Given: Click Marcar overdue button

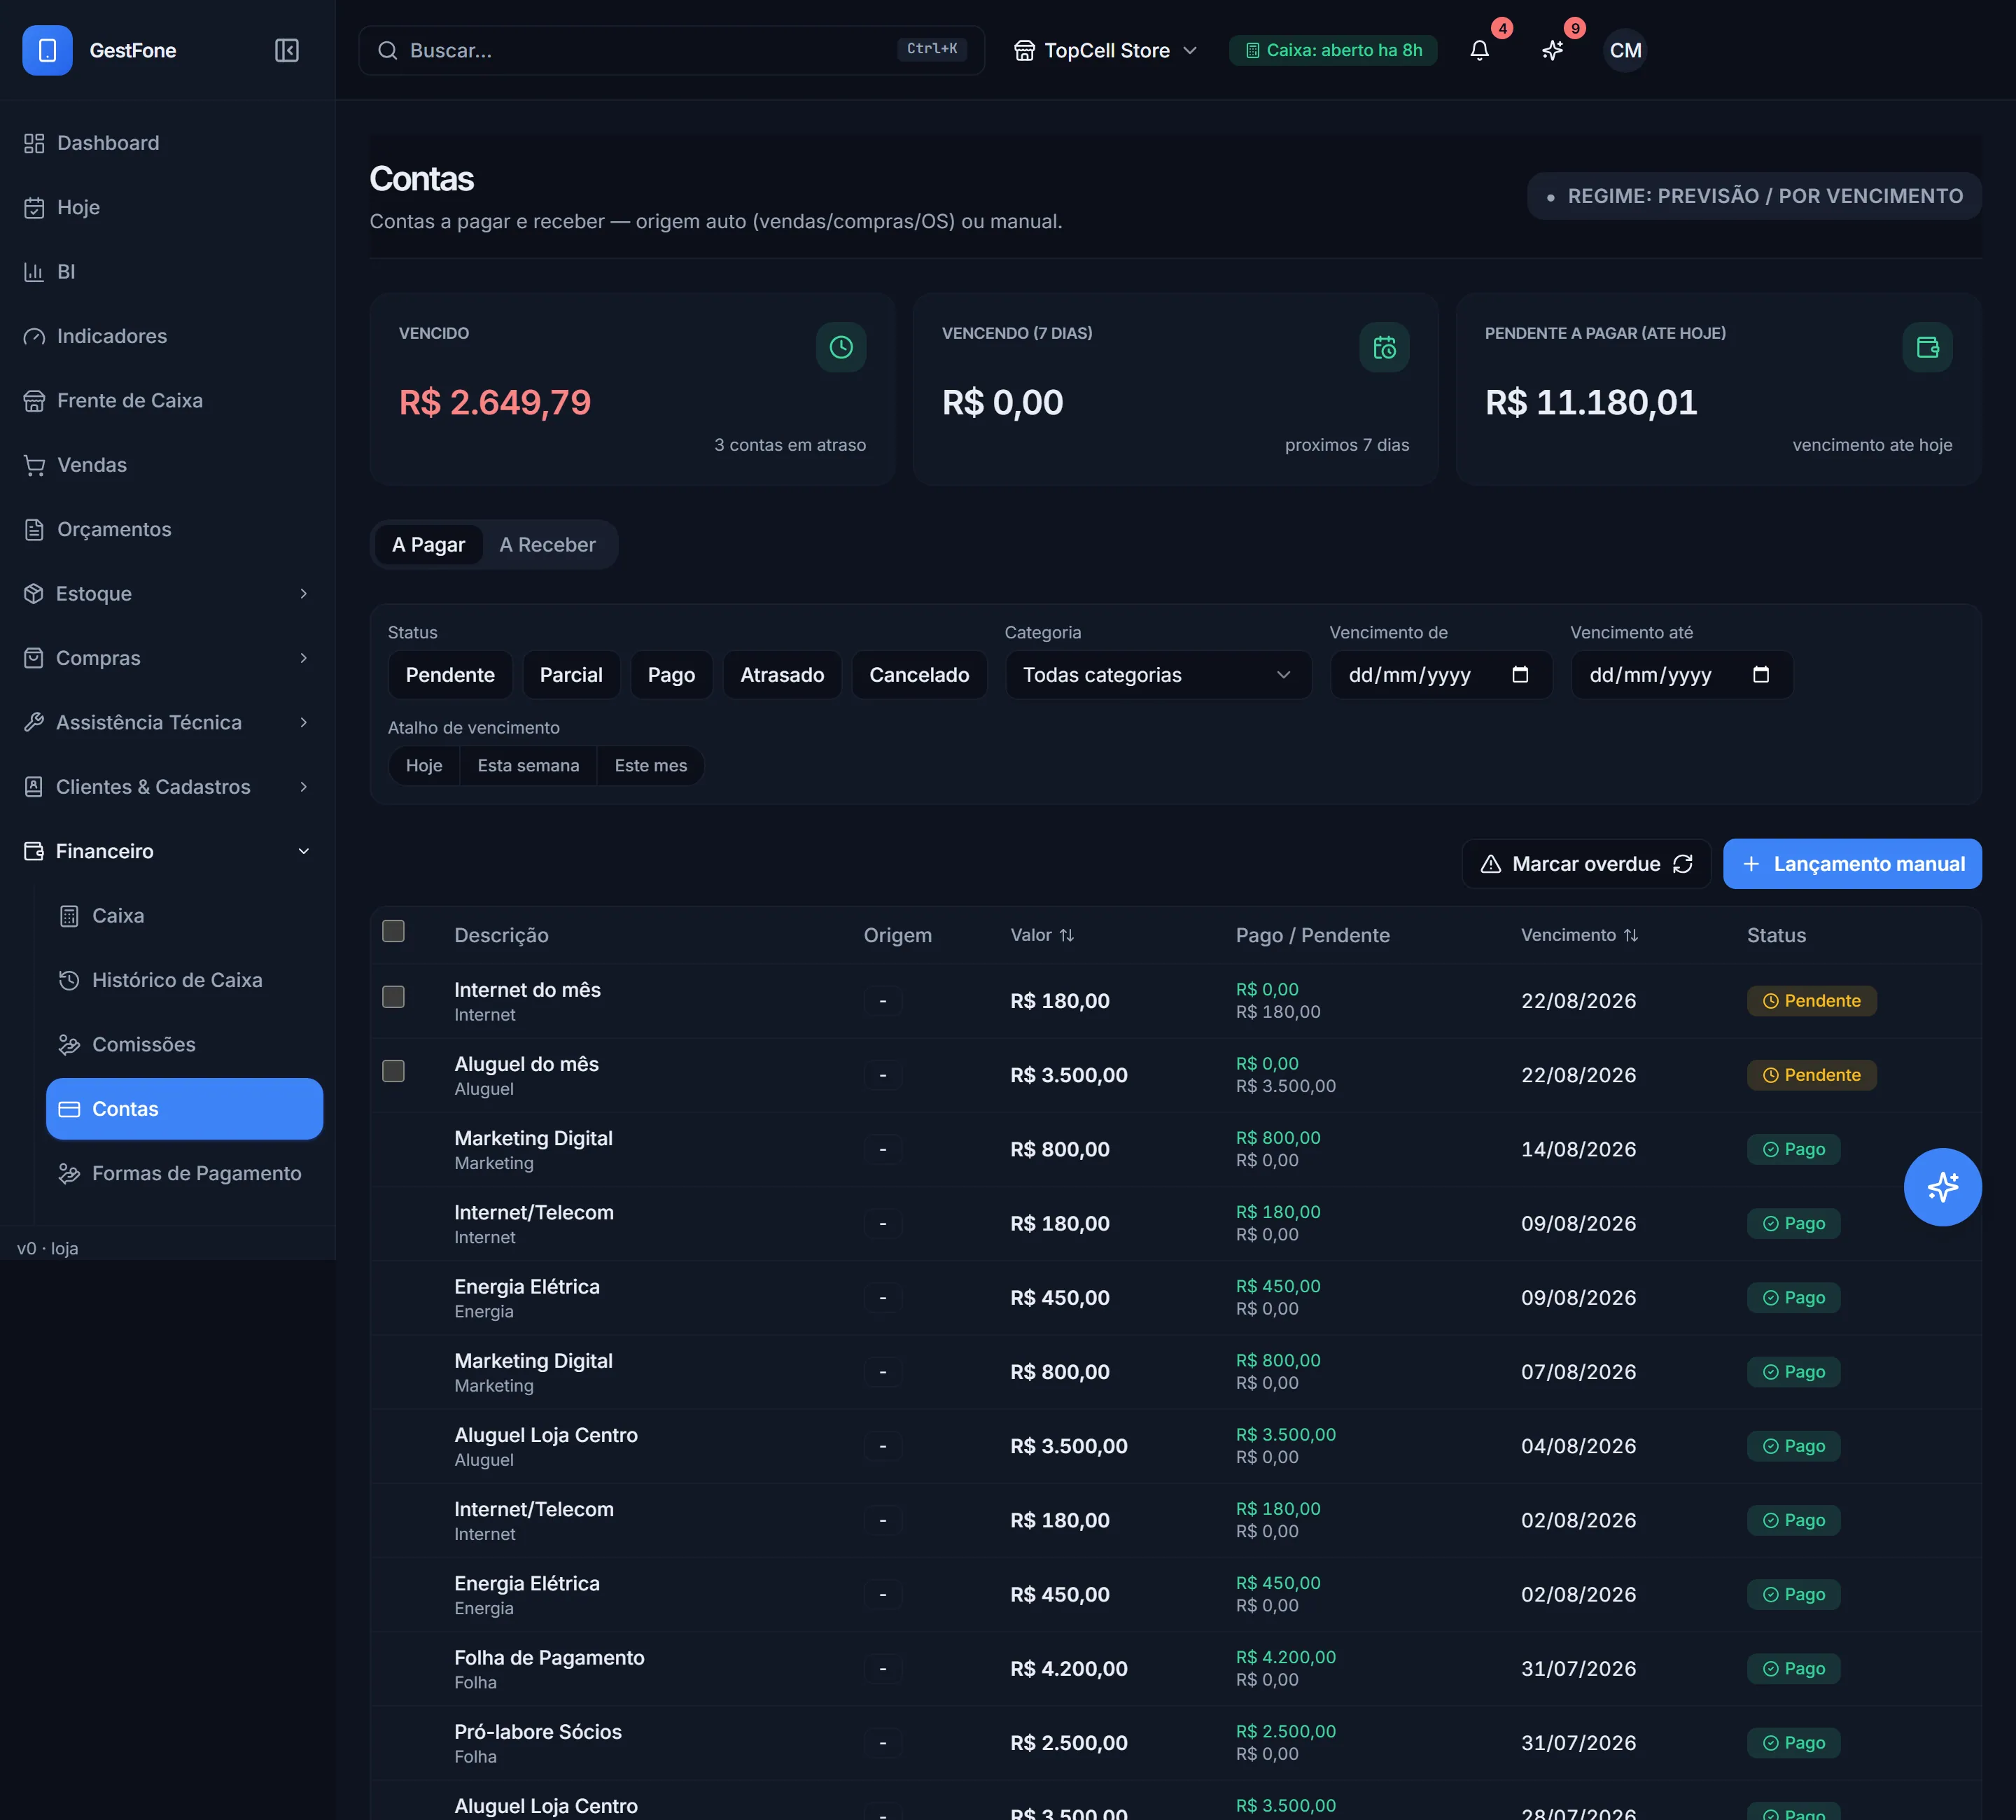Looking at the screenshot, I should click(1586, 864).
